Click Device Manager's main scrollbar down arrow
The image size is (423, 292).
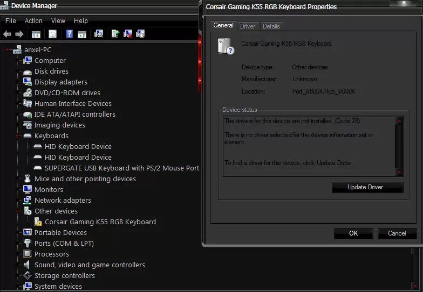pos(415,286)
